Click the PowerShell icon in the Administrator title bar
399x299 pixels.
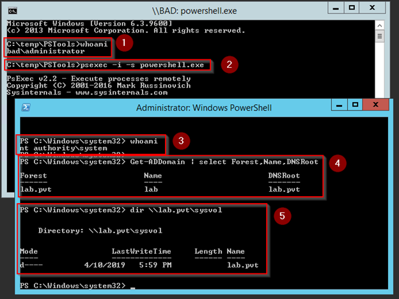(x=26, y=107)
